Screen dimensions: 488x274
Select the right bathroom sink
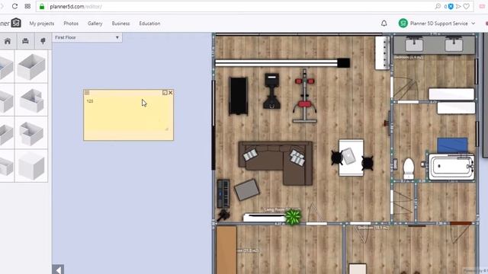pos(454,44)
